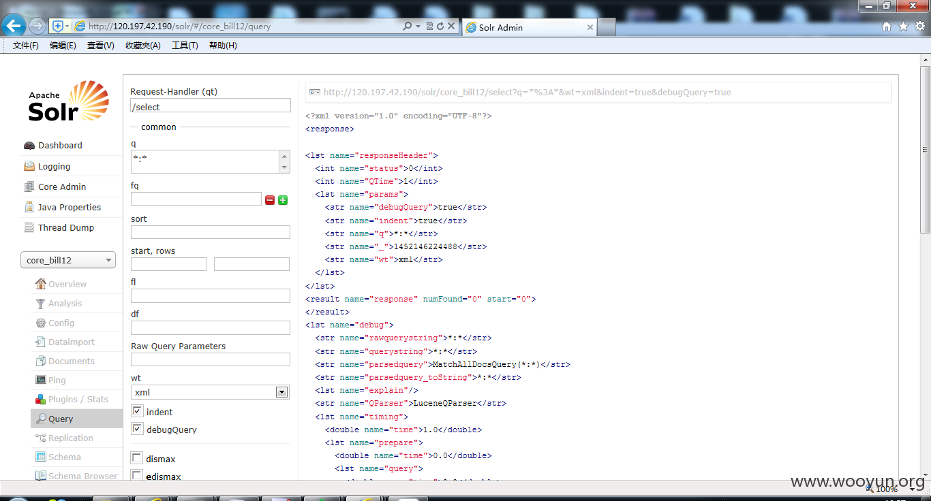
Task: Open the core Config page
Action: point(55,323)
